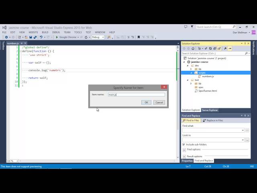Click the Open File toolbar icon

[x=26, y=37]
